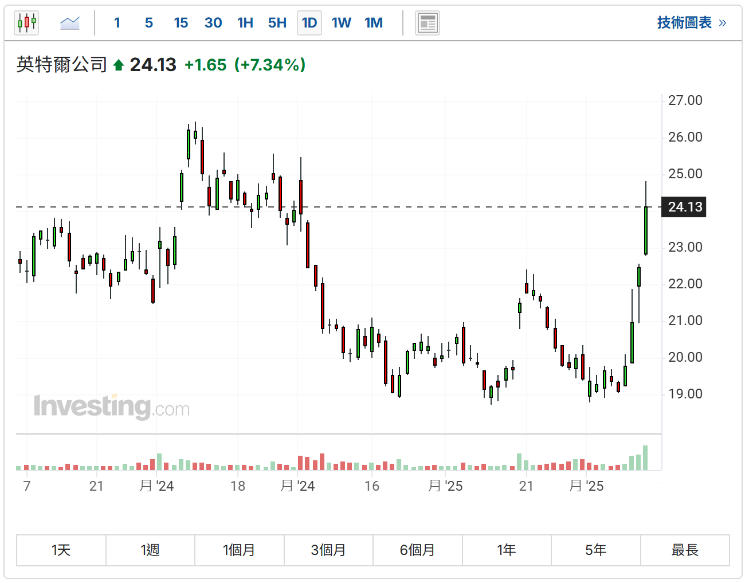Select the candlestick chart type icon

click(x=26, y=23)
